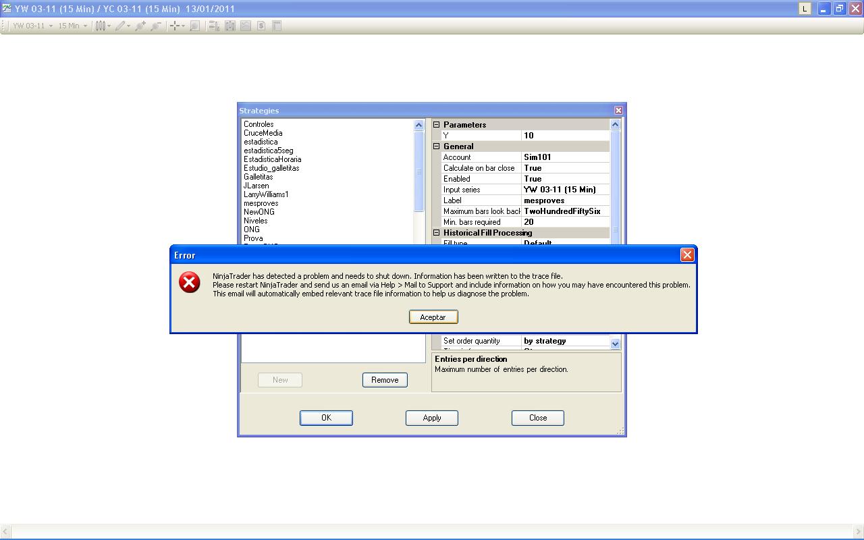864x540 pixels.
Task: Collapse the Parameters category
Action: click(x=436, y=125)
